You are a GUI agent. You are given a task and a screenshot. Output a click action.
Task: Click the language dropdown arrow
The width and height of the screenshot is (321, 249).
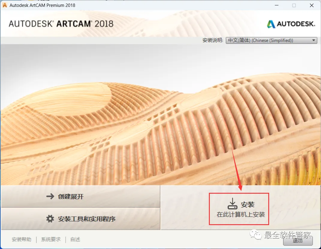314,40
